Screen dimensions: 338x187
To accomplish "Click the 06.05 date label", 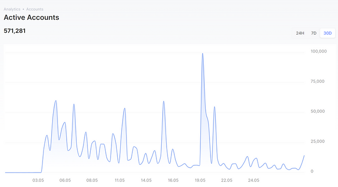I will click(65, 180).
